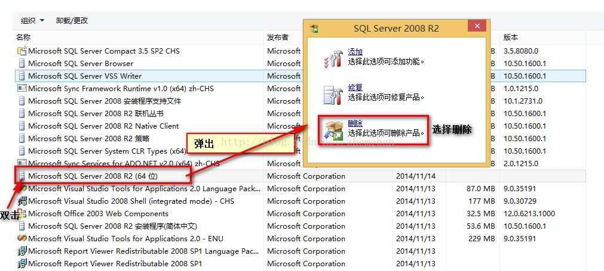Screen dimensions: 604x271
Task: Sort by the 版本 column header
Action: pyautogui.click(x=511, y=38)
